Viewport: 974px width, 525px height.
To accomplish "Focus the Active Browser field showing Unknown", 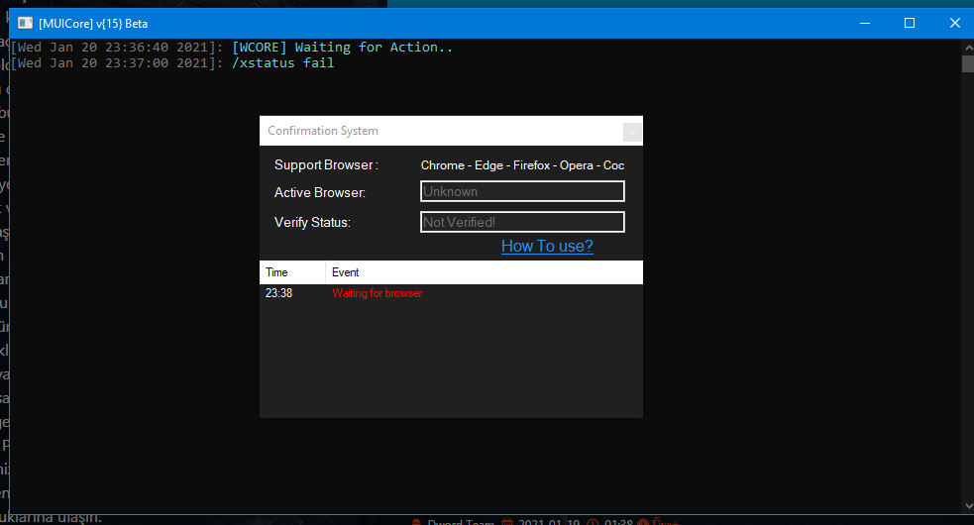I will [522, 191].
